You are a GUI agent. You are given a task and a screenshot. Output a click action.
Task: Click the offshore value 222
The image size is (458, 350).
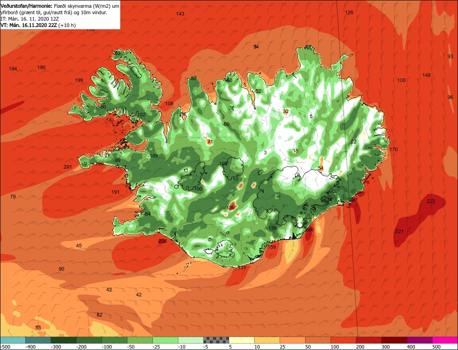(x=431, y=201)
